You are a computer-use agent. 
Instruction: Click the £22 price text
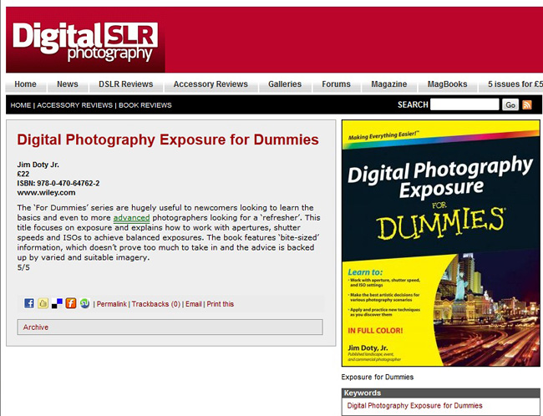(x=23, y=174)
